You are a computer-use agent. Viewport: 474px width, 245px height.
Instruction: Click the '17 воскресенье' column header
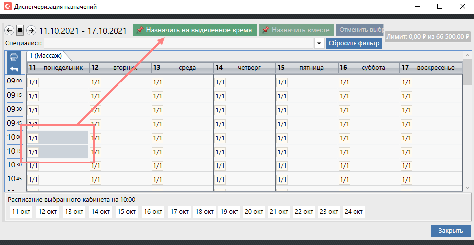tap(431, 67)
